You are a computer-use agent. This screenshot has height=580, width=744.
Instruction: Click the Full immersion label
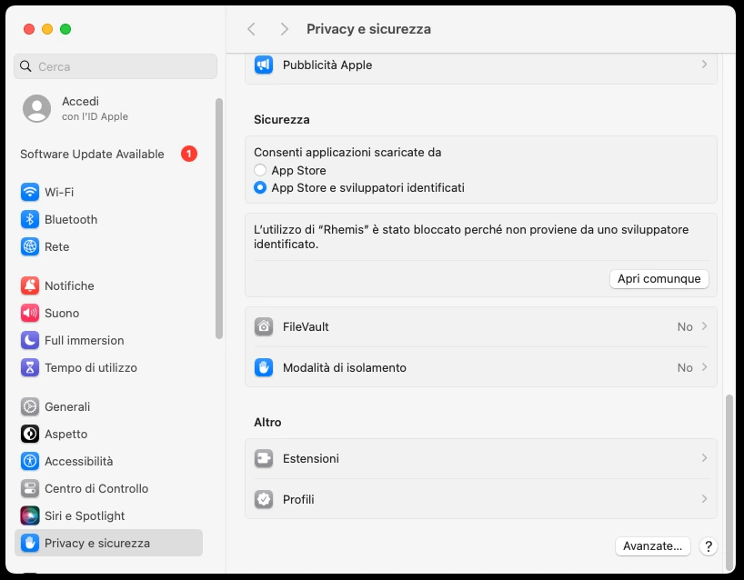click(84, 340)
